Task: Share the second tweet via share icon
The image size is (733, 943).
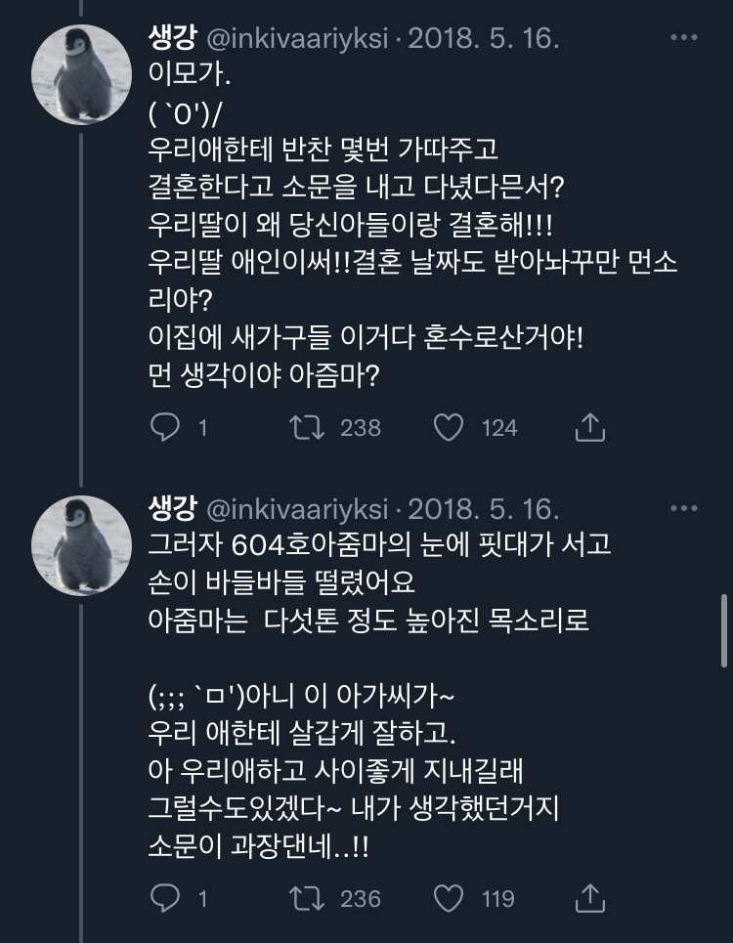Action: [x=590, y=897]
